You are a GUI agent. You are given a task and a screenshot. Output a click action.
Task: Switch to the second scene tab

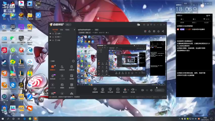coord(62,30)
